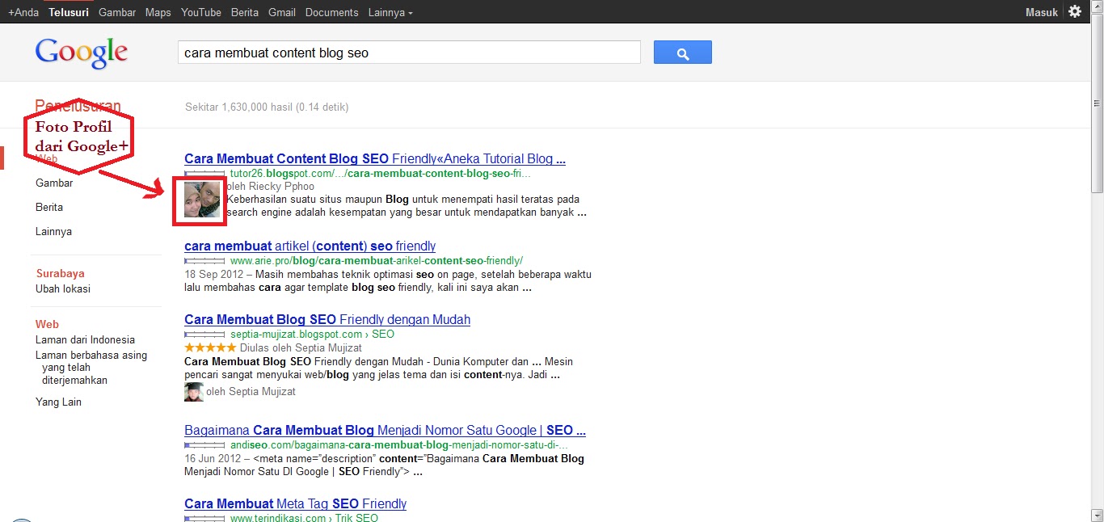This screenshot has height=522, width=1104.
Task: Select Gambar in left sidebar
Action: pos(54,183)
